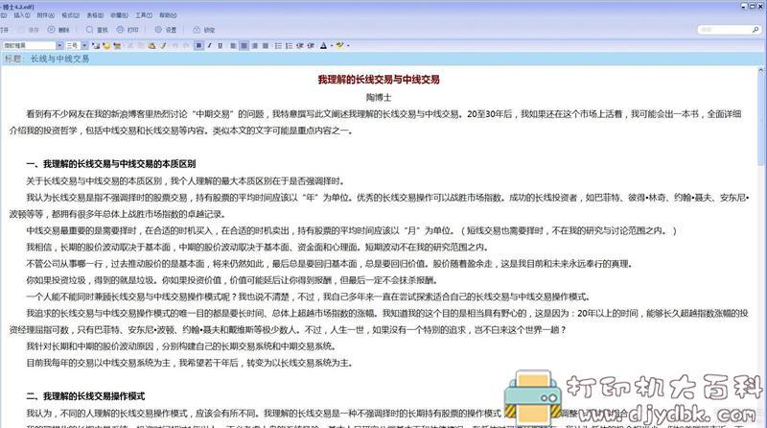Screen dimensions: 767x428
Task: Click the paragraph starting 你如果投资垃圾
Action: pos(231,280)
